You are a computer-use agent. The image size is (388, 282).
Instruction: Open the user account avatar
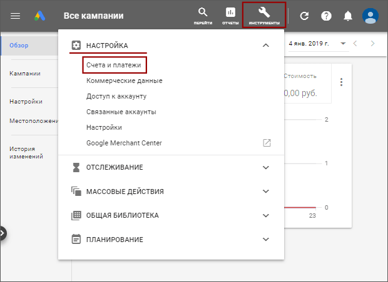click(370, 16)
